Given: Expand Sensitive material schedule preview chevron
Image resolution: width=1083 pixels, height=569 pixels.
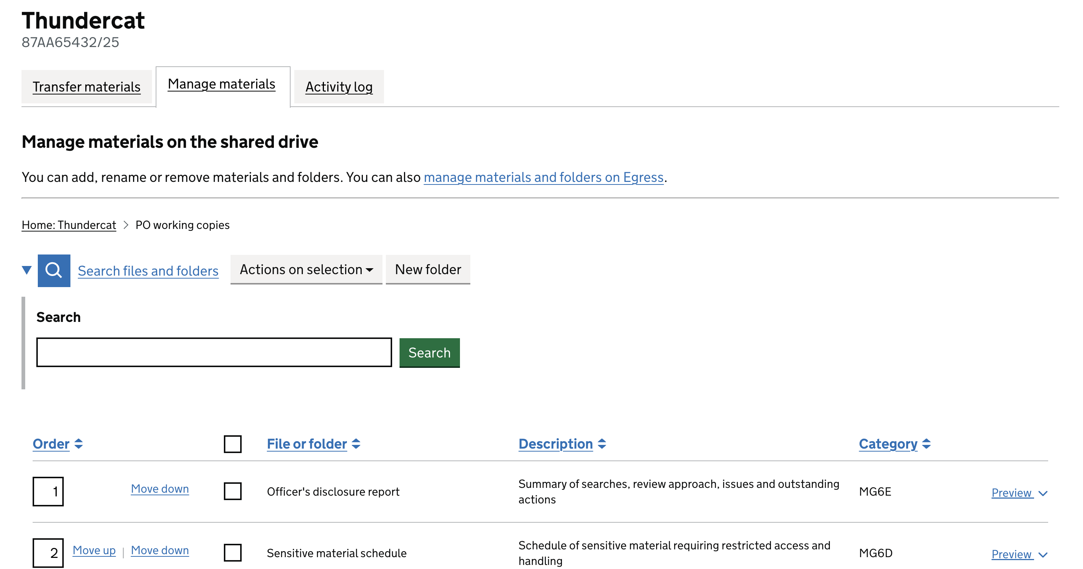Looking at the screenshot, I should (x=1043, y=555).
